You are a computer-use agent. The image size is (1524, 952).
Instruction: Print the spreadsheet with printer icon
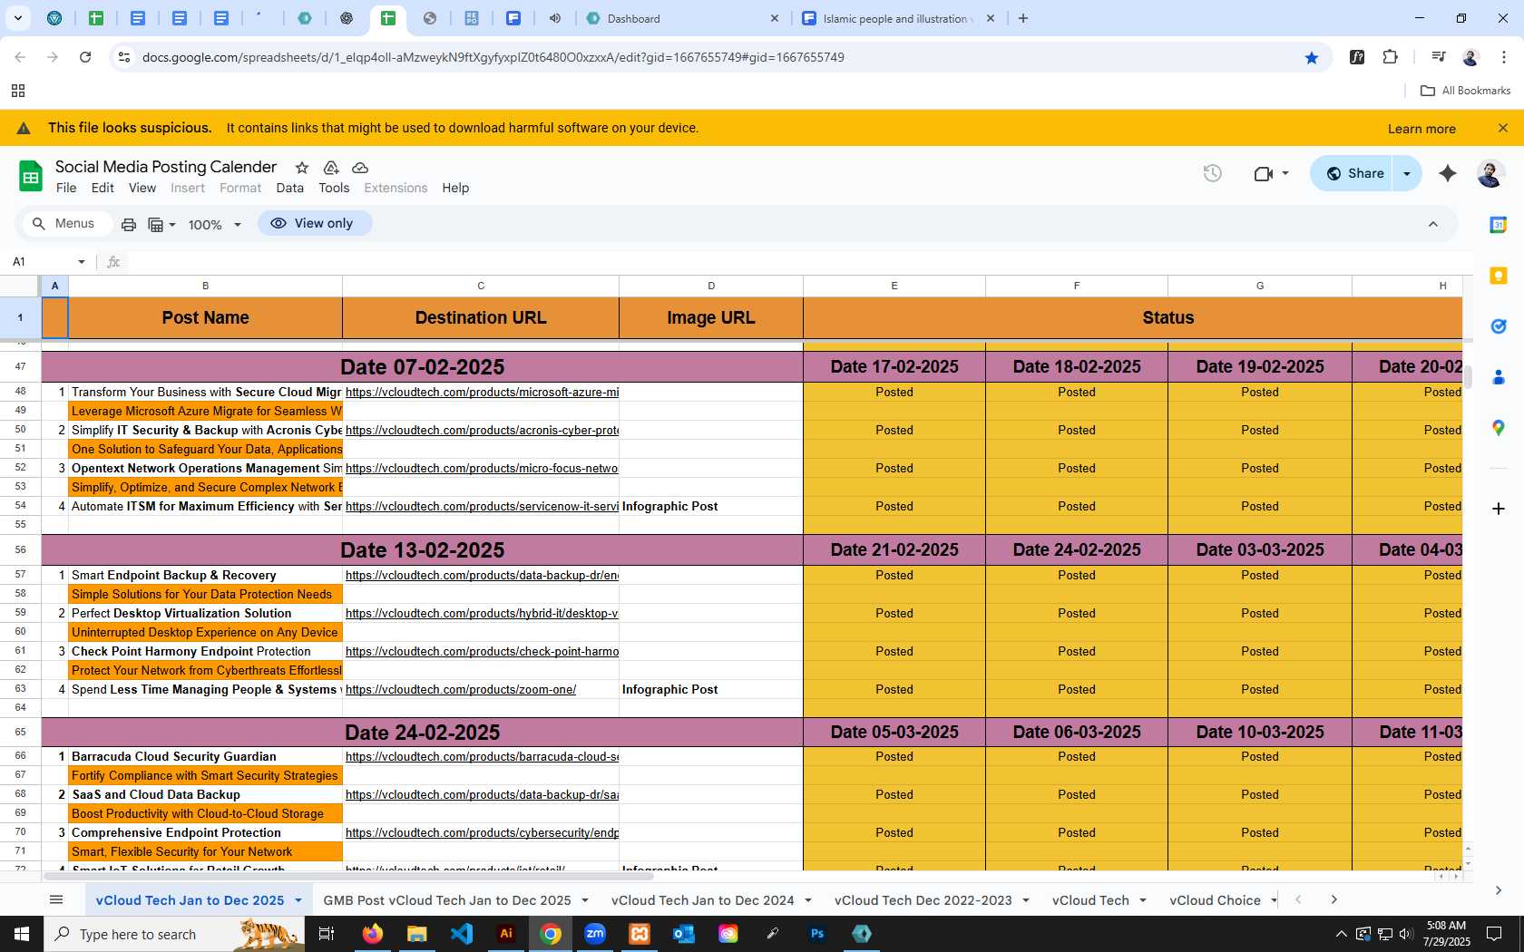129,224
